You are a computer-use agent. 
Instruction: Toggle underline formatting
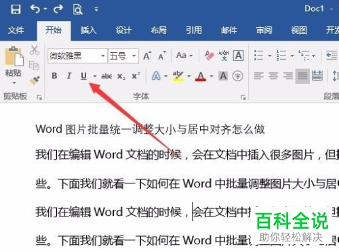tap(84, 76)
